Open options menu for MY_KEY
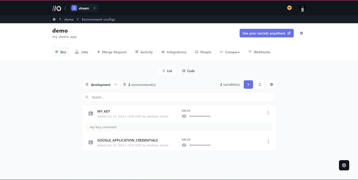 tap(268, 113)
